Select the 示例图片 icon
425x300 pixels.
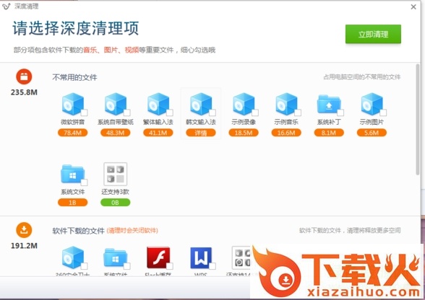[x=372, y=104]
